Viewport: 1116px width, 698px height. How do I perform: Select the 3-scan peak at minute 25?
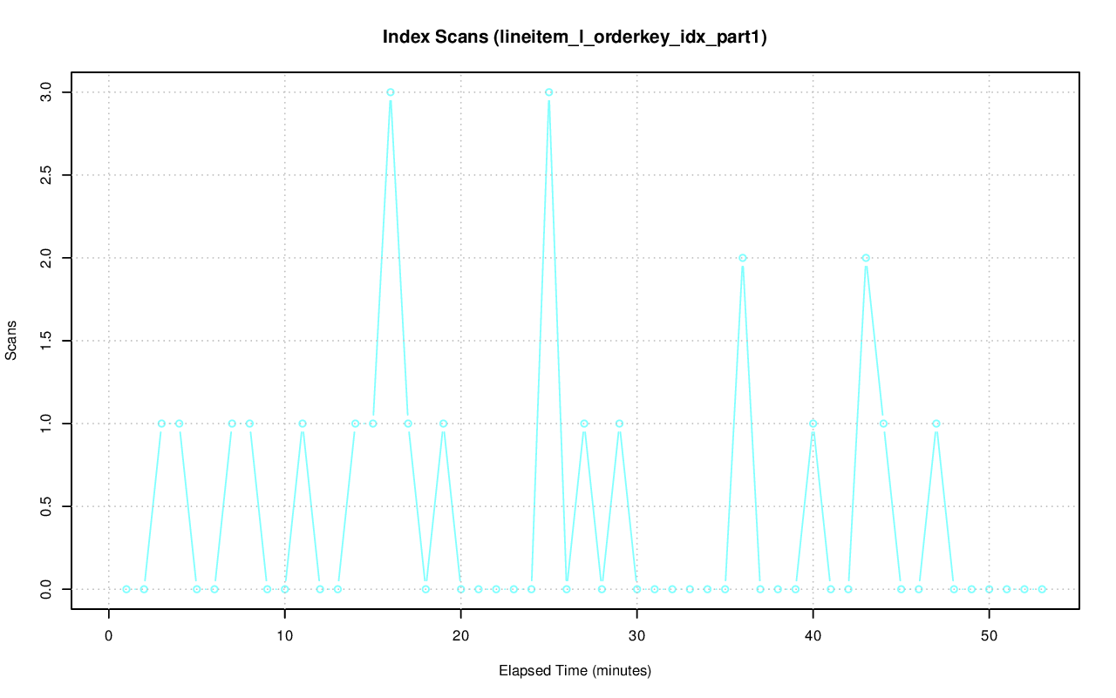(x=548, y=92)
